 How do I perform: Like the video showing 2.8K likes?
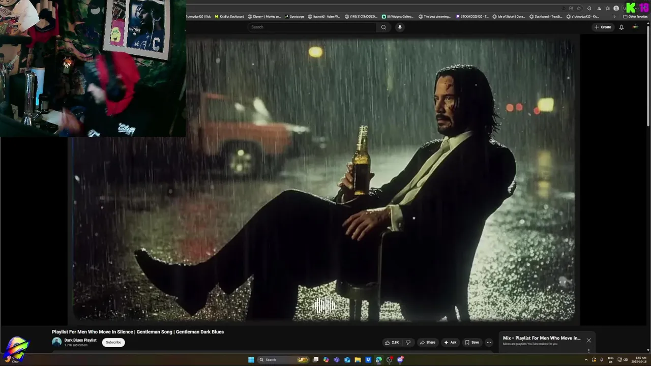(392, 343)
